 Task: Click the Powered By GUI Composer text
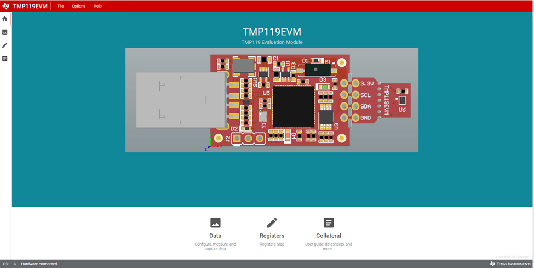coord(513,256)
